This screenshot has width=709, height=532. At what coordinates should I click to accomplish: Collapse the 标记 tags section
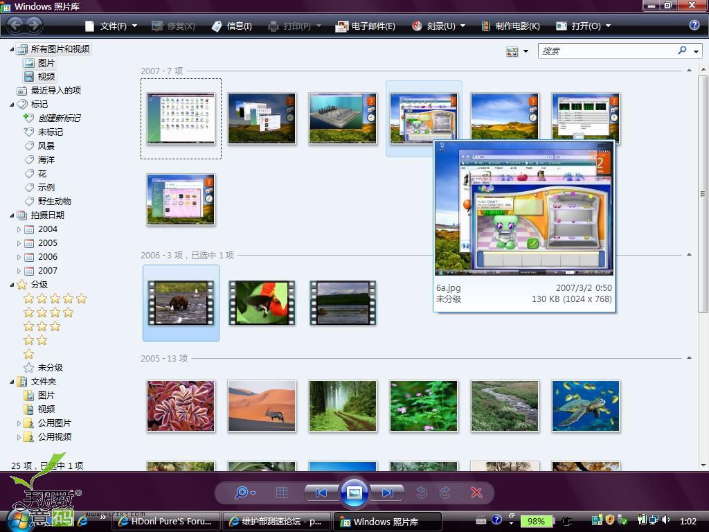coord(12,105)
